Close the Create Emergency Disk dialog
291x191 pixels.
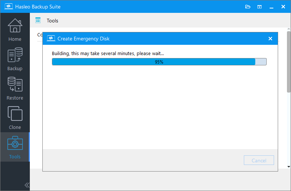click(x=270, y=39)
